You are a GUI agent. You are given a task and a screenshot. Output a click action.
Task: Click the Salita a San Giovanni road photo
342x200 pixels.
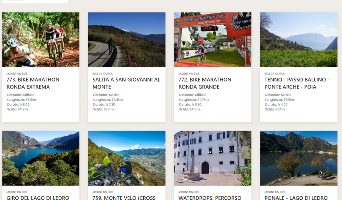[x=127, y=40]
